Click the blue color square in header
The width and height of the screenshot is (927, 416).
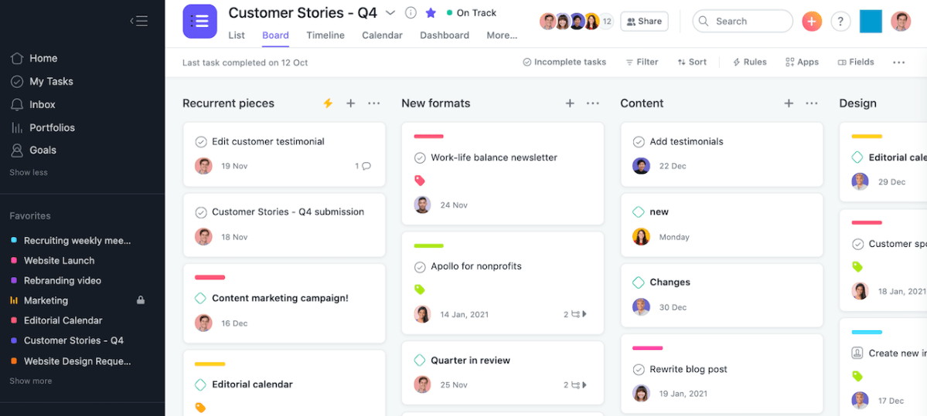coord(871,22)
